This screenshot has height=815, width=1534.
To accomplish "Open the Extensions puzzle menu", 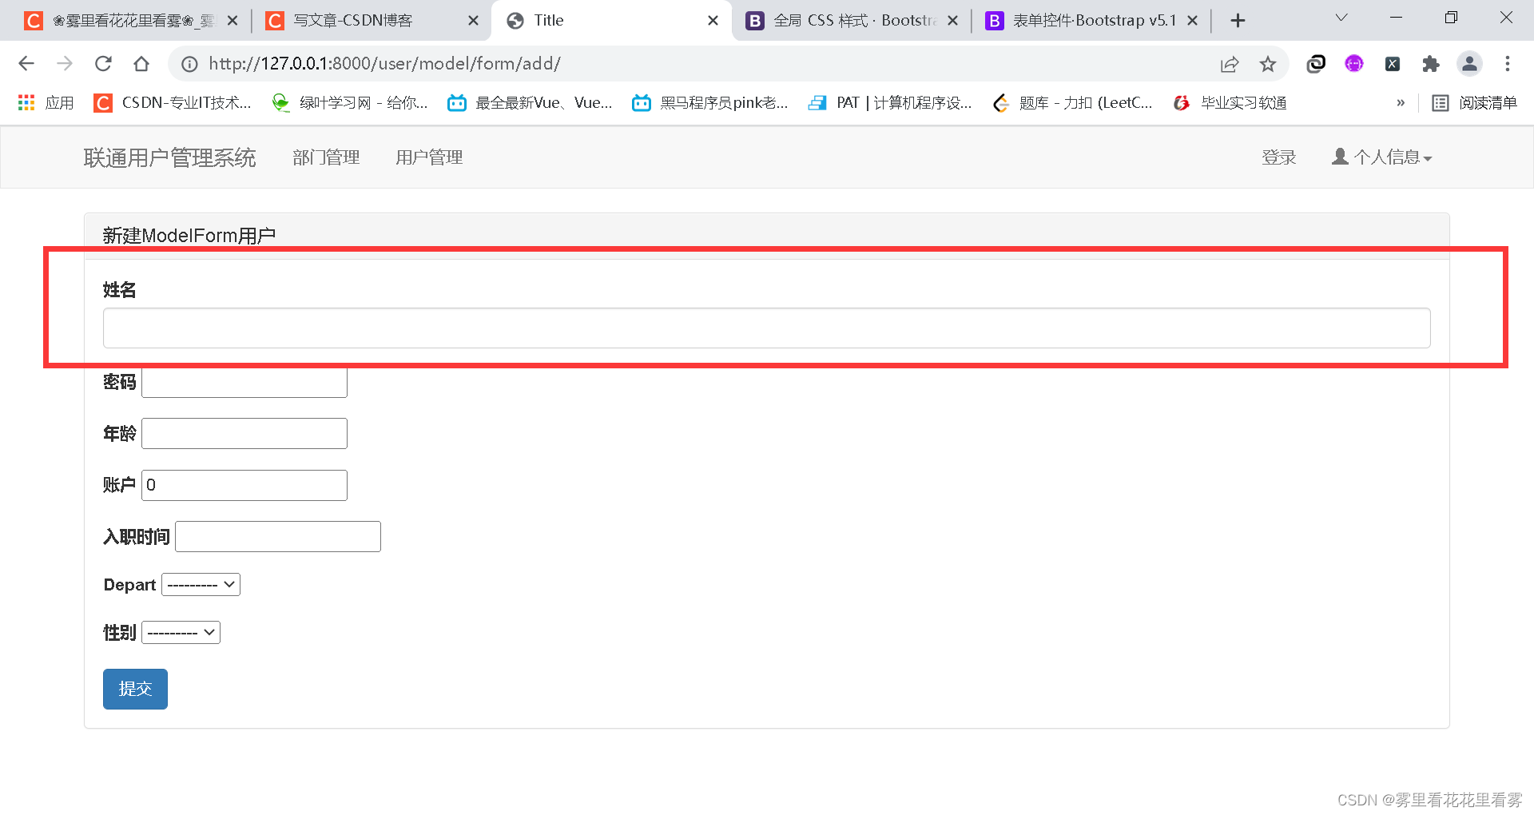I will click(x=1431, y=64).
